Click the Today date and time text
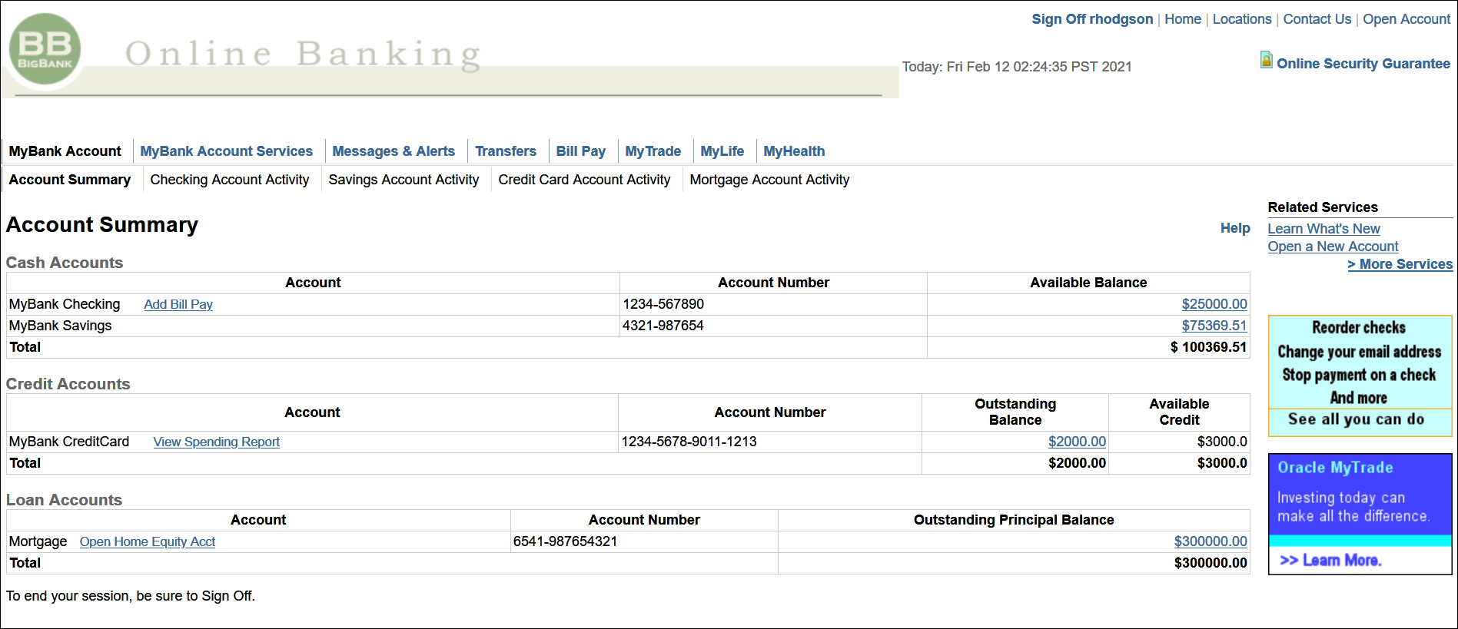 pyautogui.click(x=1017, y=67)
